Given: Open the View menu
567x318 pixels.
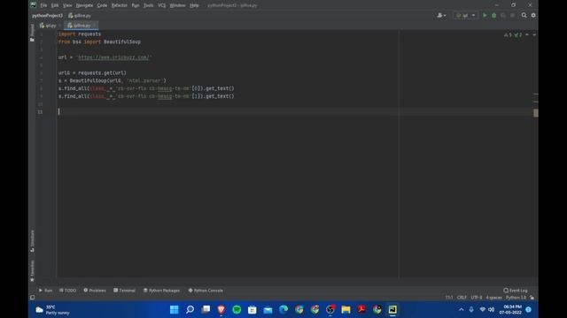Looking at the screenshot, I should (67, 5).
